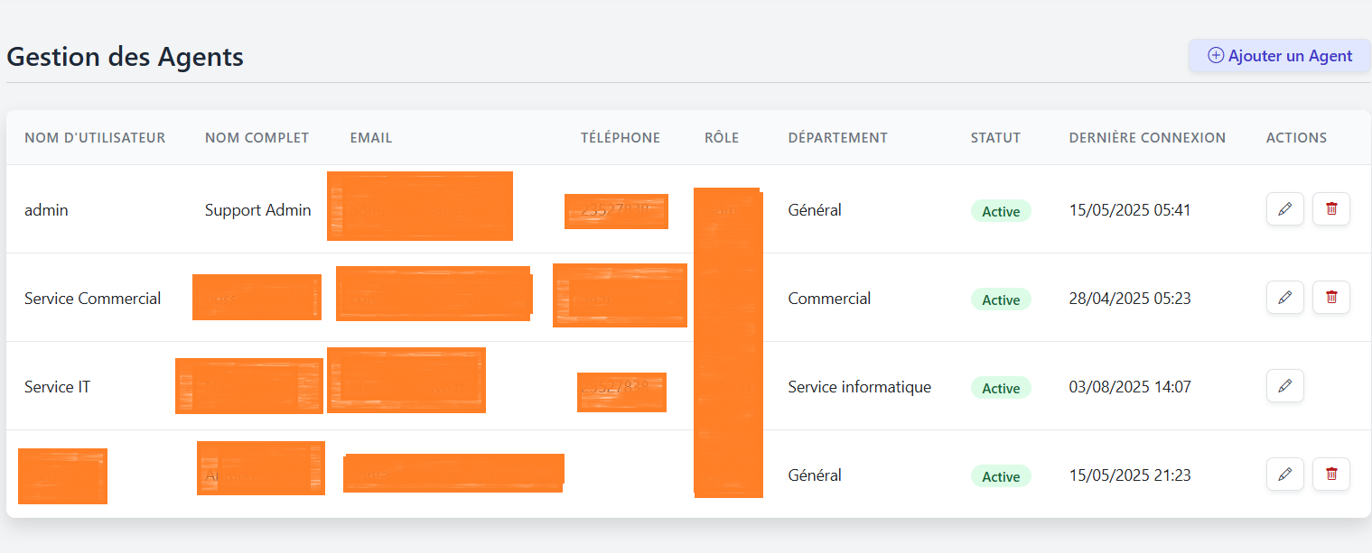The image size is (1372, 553).
Task: Sort by the NOM D'UTILISATEUR column header
Action: click(95, 137)
